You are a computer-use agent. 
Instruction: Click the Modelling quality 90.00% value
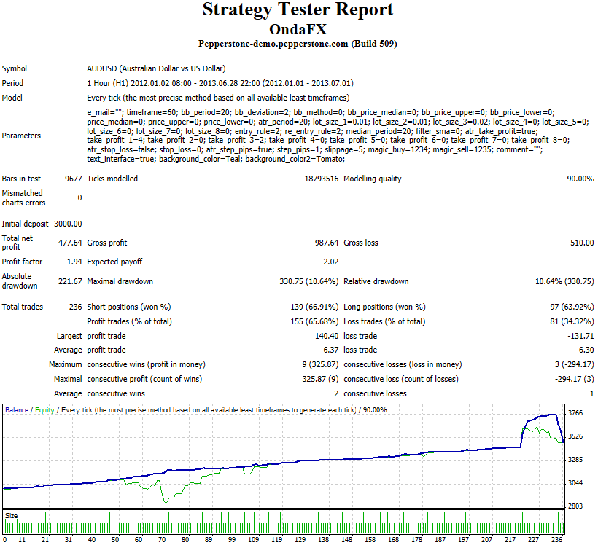pyautogui.click(x=579, y=179)
